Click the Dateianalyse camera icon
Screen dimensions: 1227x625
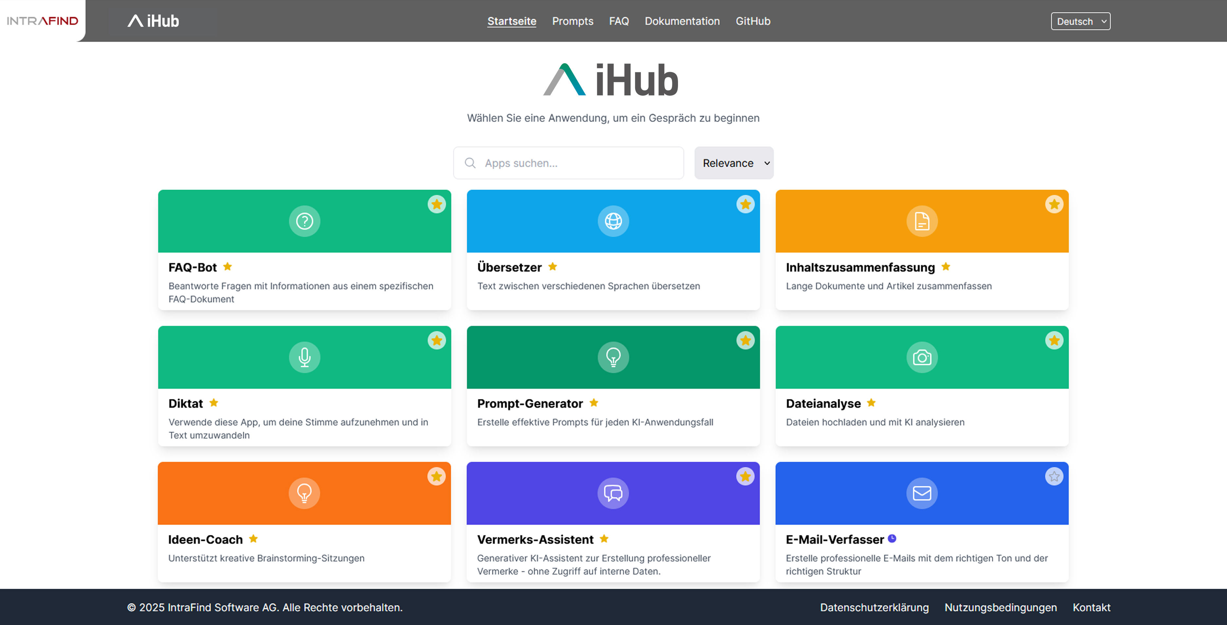pyautogui.click(x=921, y=357)
